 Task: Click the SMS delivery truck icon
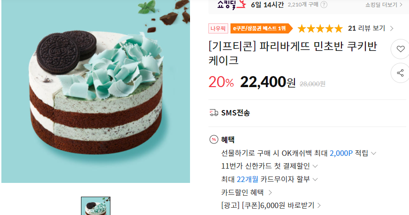pos(213,113)
